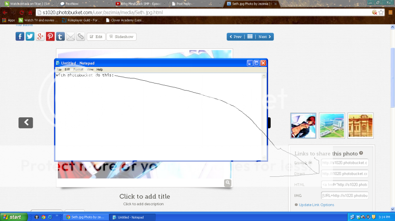Open the Windows Start menu
Image resolution: width=395 pixels, height=221 pixels.
[x=13, y=217]
